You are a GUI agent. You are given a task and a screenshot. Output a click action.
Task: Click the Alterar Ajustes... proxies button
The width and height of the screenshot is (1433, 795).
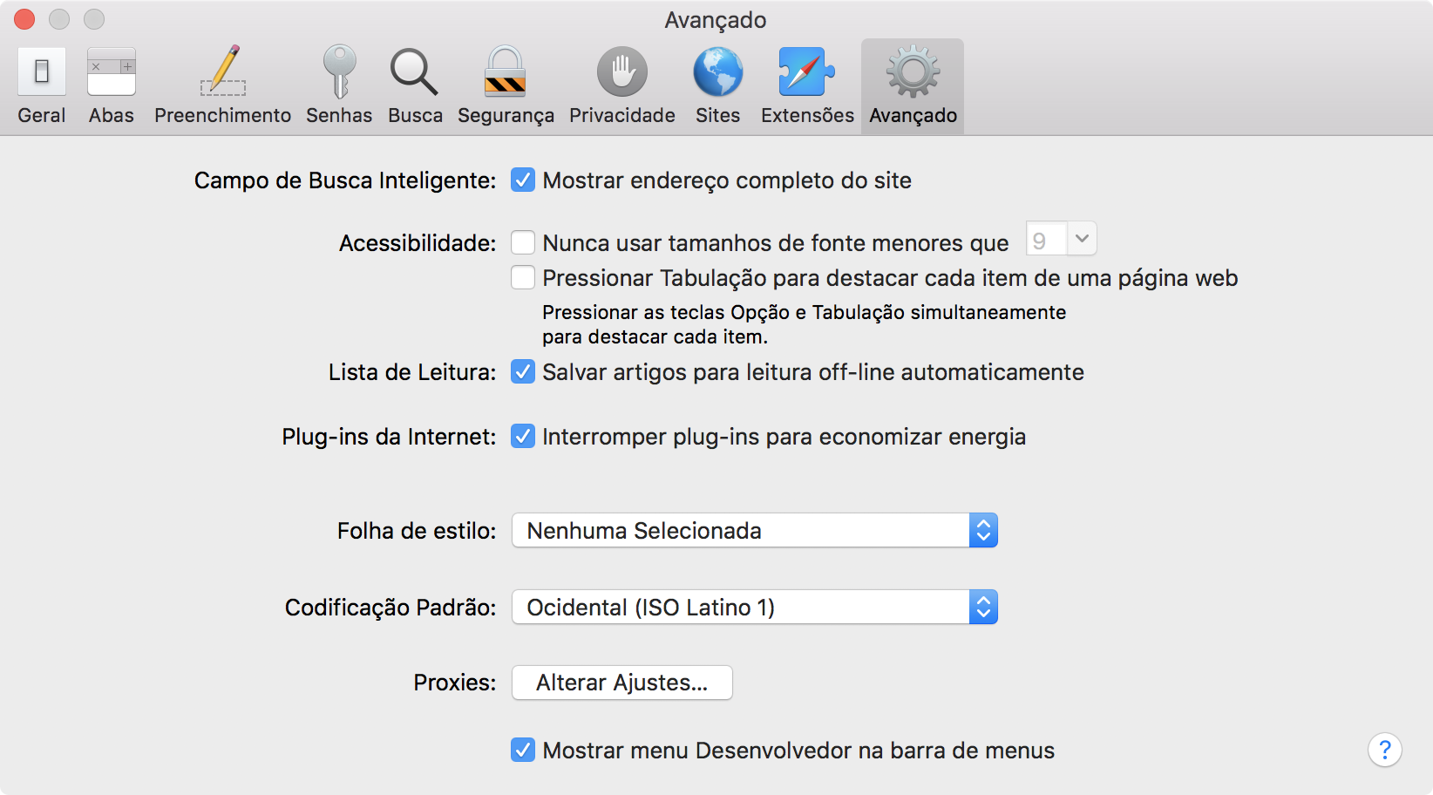(622, 683)
